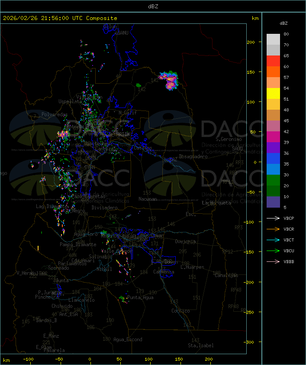Click the white VBCP arrow icon
This screenshot has height=365, width=306.
coord(273,218)
